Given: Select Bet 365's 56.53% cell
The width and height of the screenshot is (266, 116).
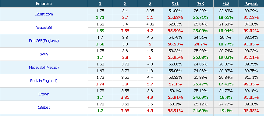Looking at the screenshot, I should [x=175, y=44].
